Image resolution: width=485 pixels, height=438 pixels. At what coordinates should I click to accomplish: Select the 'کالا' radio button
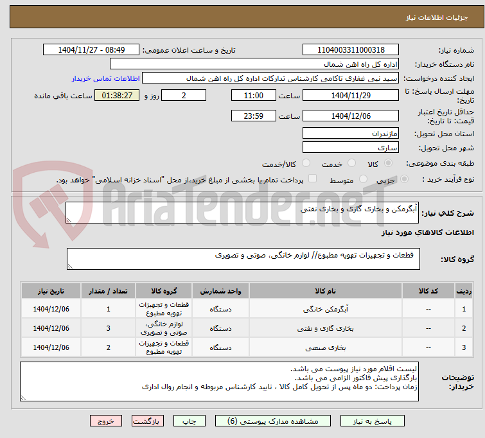pyautogui.click(x=388, y=163)
